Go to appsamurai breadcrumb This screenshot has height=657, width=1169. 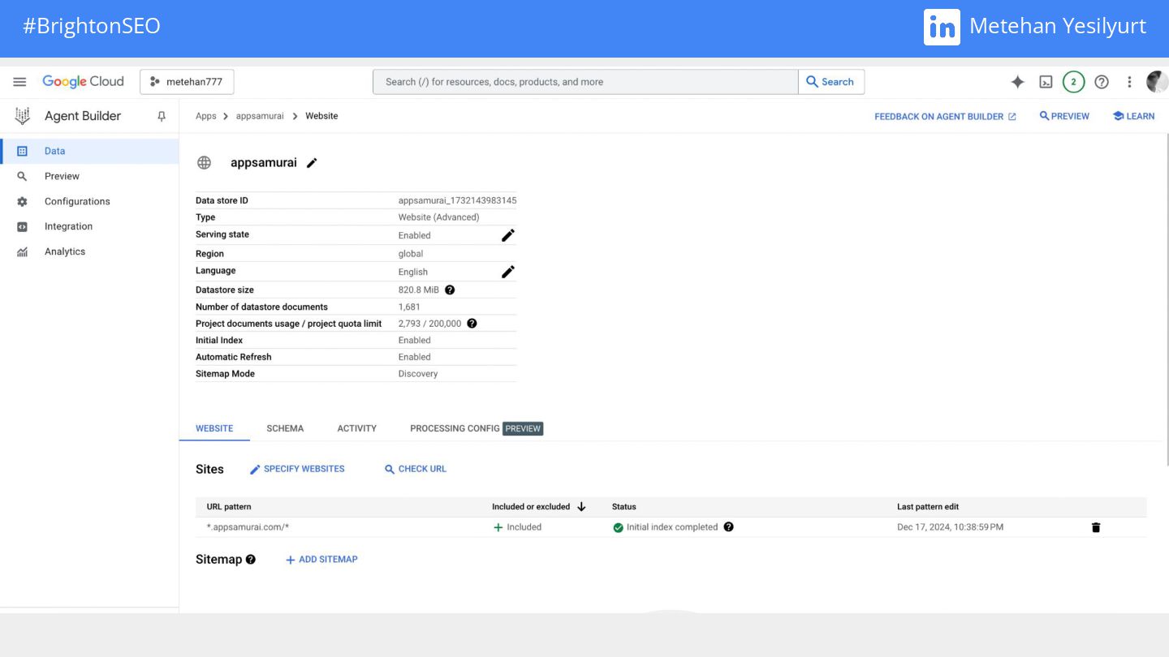[260, 116]
